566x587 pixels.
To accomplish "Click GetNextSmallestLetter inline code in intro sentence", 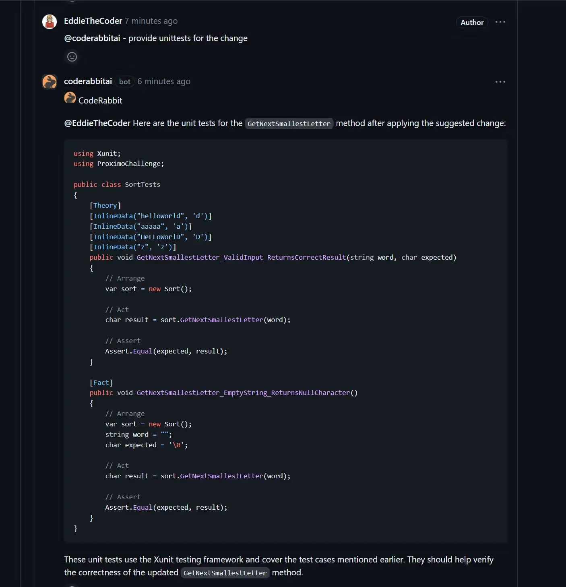I will 289,124.
